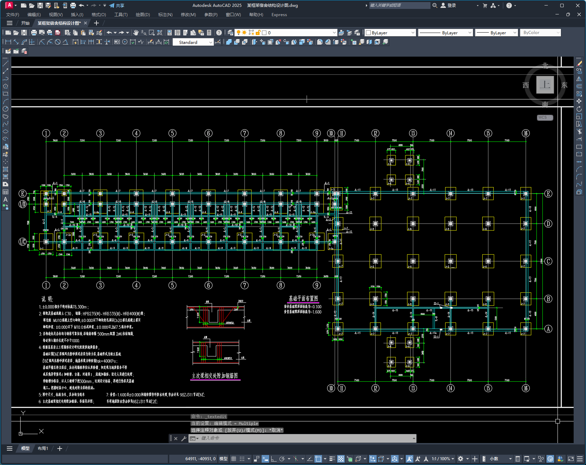Image resolution: width=586 pixels, height=465 pixels.
Task: Click the Plot printer icon in toolbar
Action: (34, 33)
